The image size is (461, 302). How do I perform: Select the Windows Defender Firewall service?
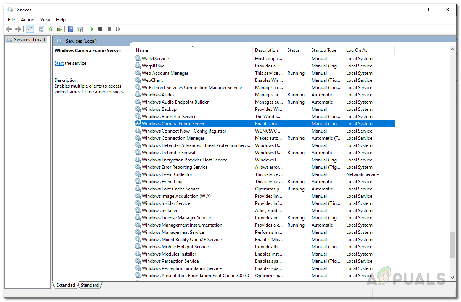[169, 153]
